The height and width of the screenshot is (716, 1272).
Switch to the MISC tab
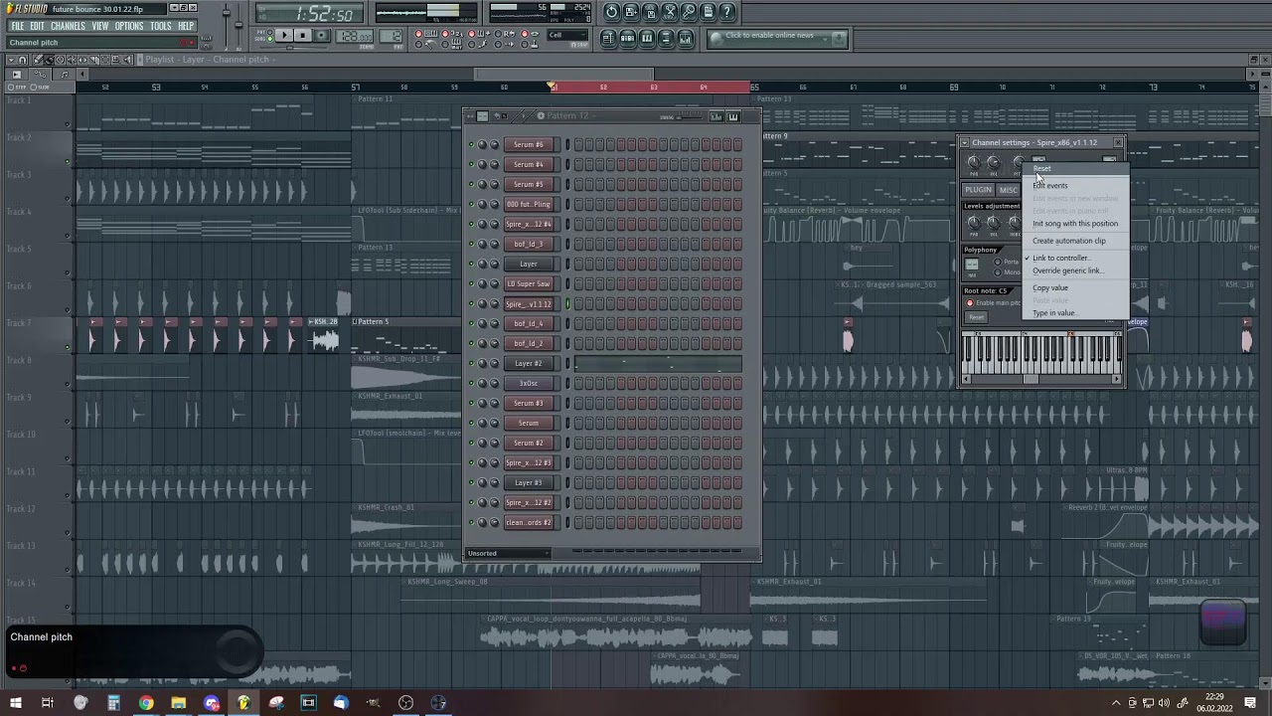click(x=1009, y=190)
